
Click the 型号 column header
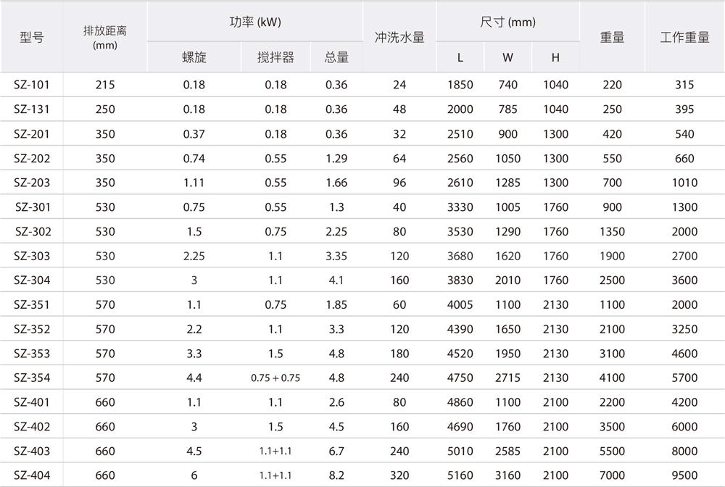pyautogui.click(x=32, y=38)
